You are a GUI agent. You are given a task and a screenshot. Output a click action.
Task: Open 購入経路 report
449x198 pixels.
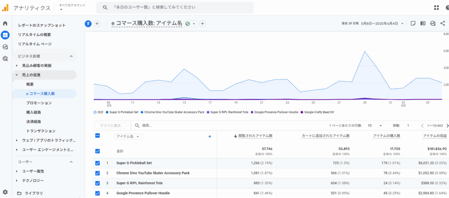(x=33, y=112)
